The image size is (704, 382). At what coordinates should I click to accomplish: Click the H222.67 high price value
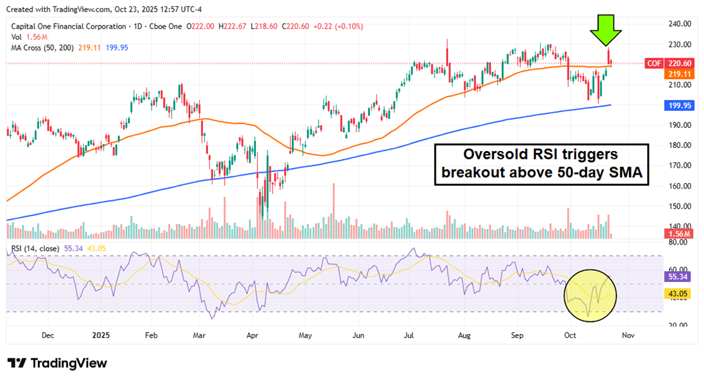[x=232, y=26]
